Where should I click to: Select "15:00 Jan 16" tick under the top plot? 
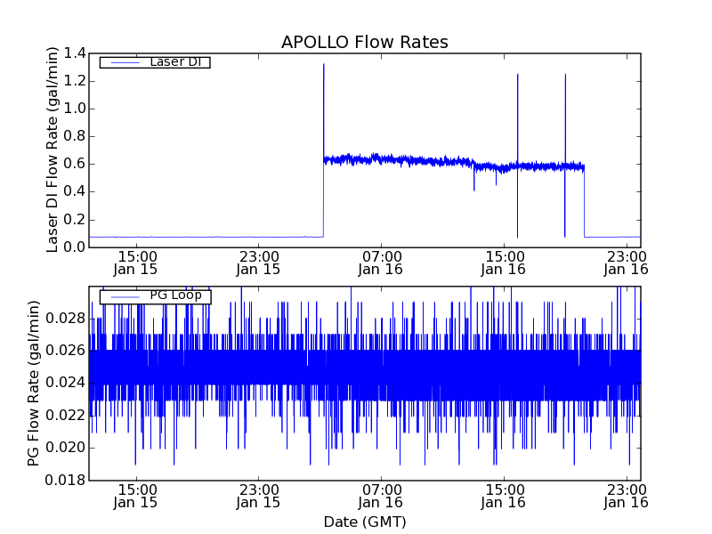pyautogui.click(x=504, y=262)
